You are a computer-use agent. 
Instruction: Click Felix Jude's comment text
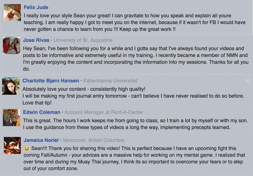point(135,22)
